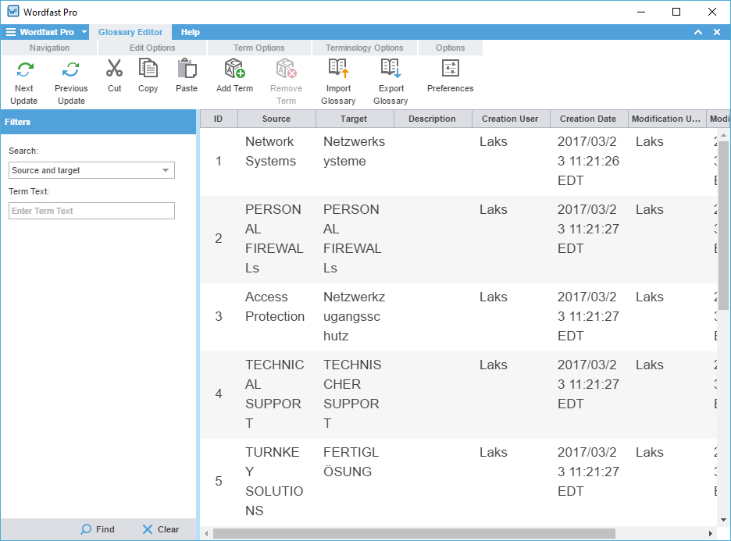Select the Cut scissors icon
This screenshot has width=731, height=541.
(x=115, y=69)
